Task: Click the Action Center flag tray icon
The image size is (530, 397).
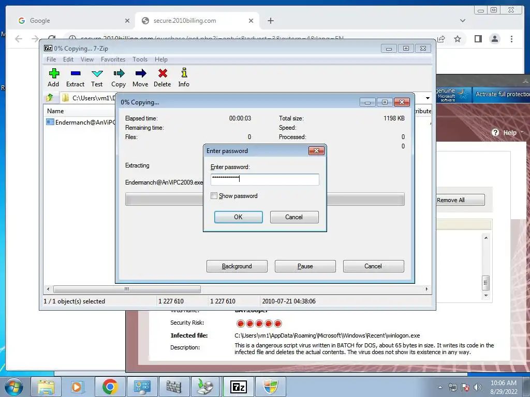Action: (465, 387)
